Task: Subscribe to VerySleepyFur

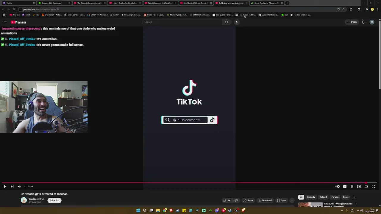Action: point(54,200)
